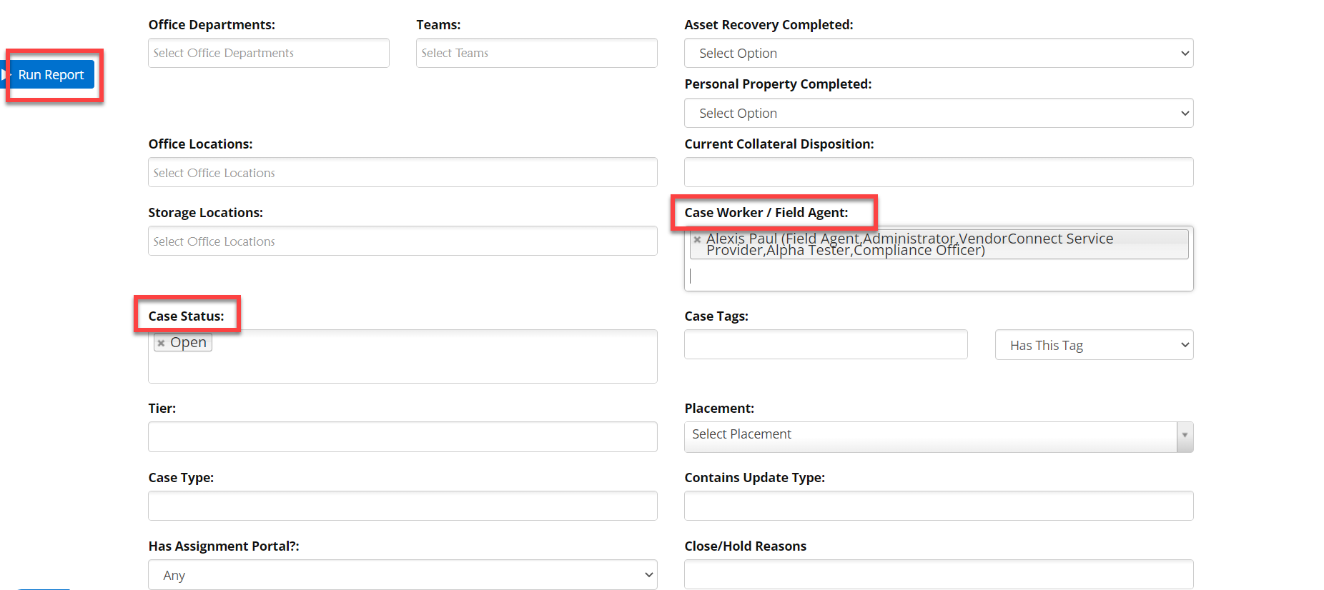Focus the Select Teams field
This screenshot has width=1324, height=590.
point(536,53)
